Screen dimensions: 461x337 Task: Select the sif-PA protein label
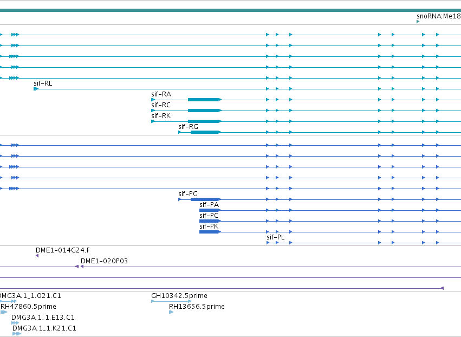click(209, 205)
